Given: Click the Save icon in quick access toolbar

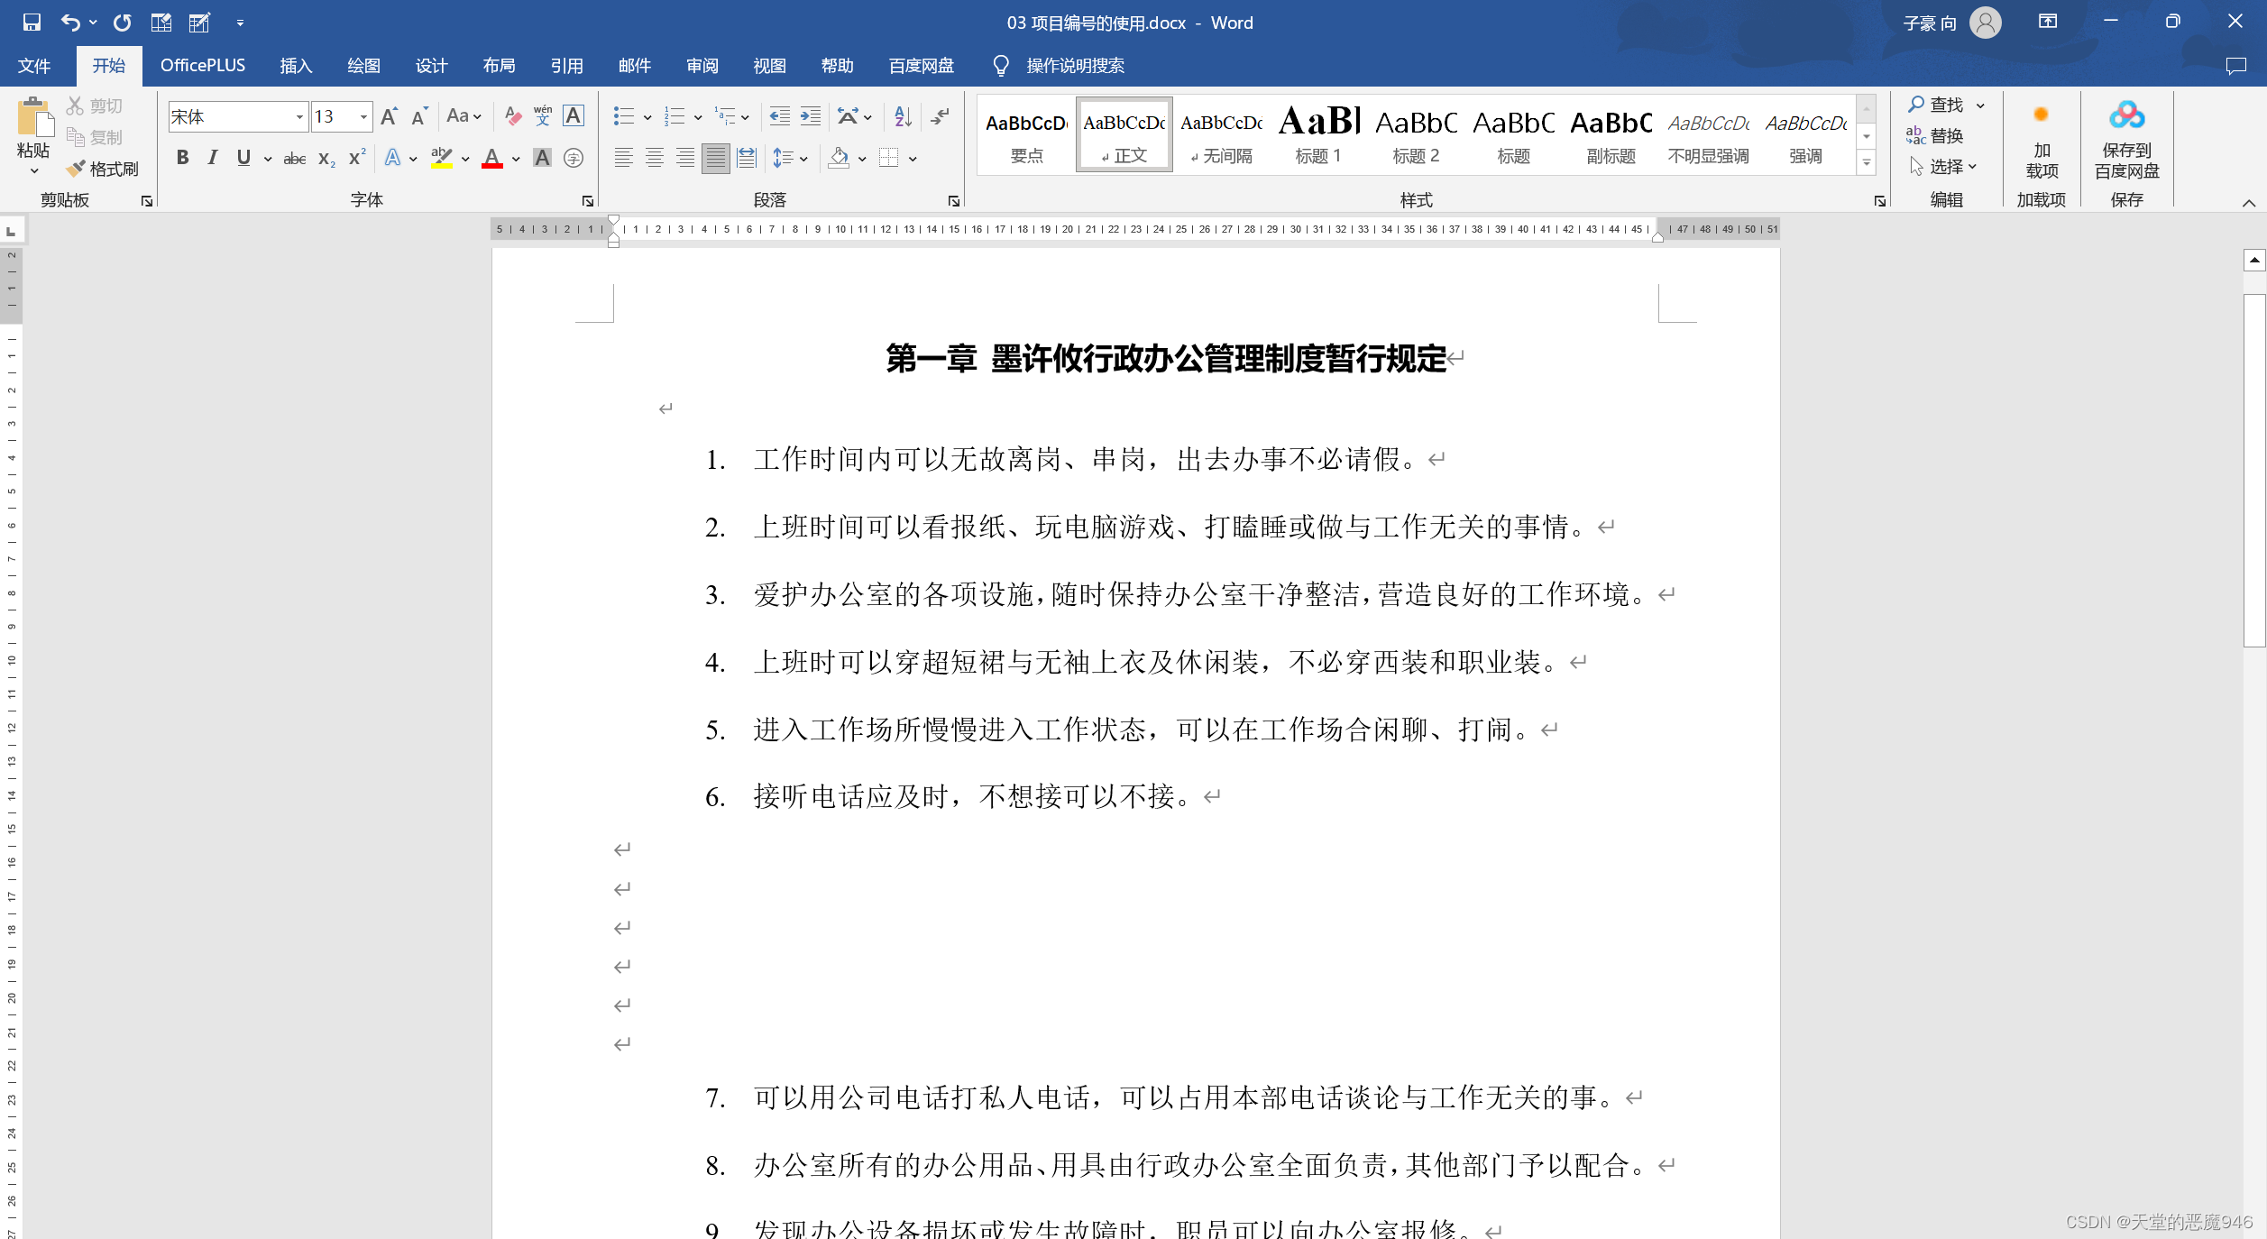Looking at the screenshot, I should [x=32, y=23].
